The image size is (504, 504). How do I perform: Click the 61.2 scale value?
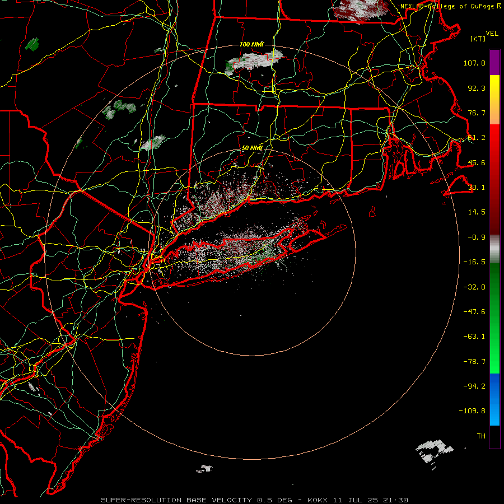point(477,138)
